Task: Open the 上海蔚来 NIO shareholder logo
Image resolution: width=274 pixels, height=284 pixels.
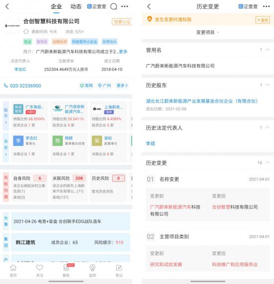Action: coord(97,109)
